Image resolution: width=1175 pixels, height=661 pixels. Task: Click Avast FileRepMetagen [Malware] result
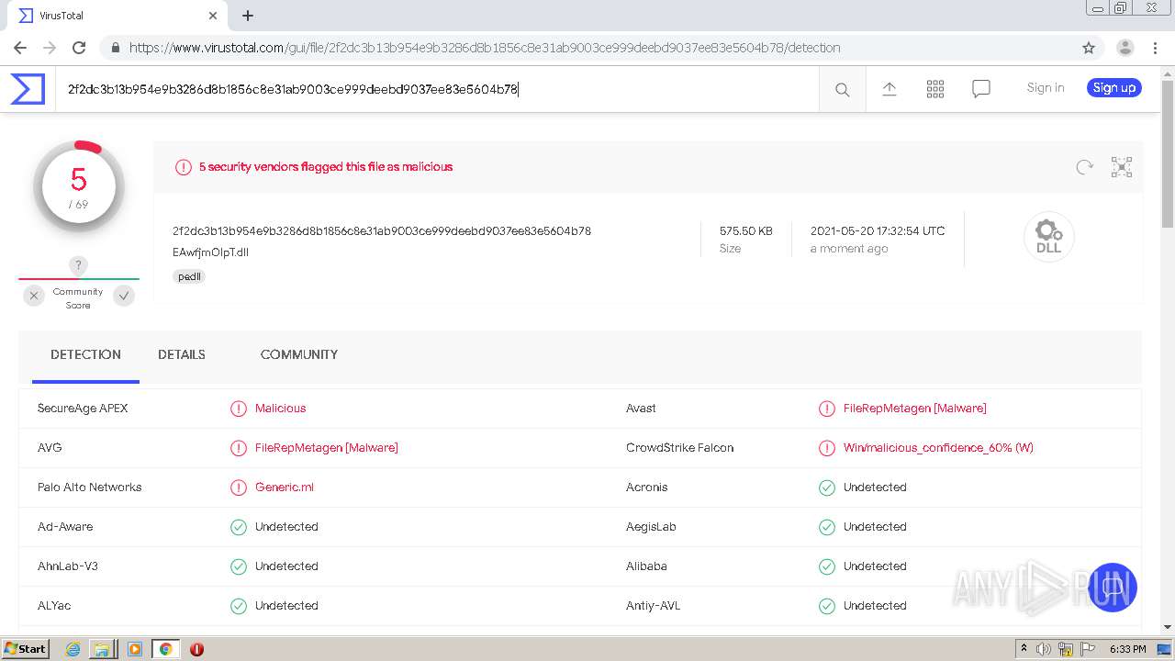click(914, 409)
